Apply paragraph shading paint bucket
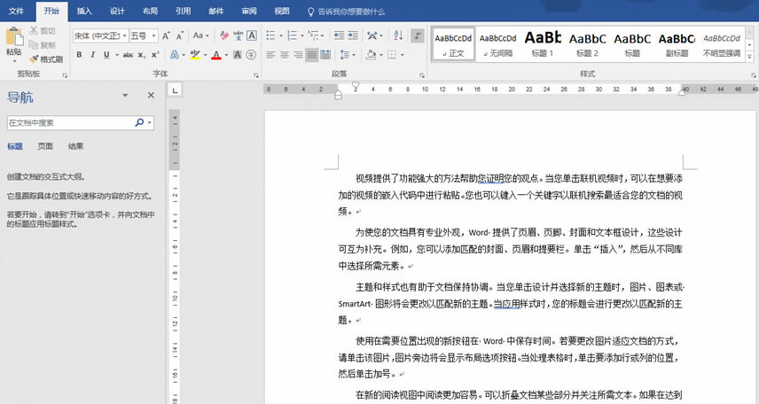The image size is (759, 404). [371, 55]
